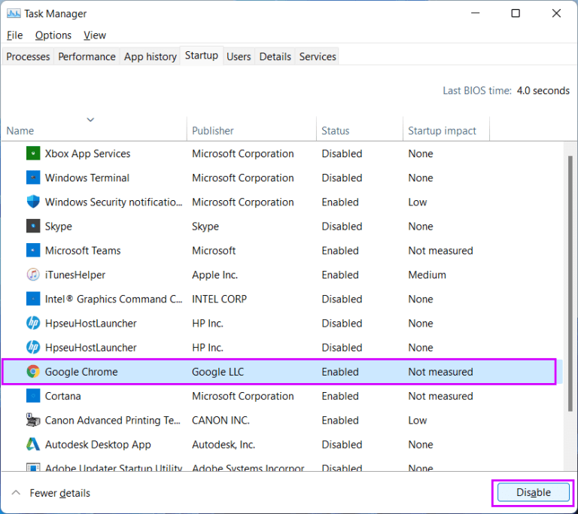
Task: Select the Startup tab
Action: pyautogui.click(x=201, y=55)
